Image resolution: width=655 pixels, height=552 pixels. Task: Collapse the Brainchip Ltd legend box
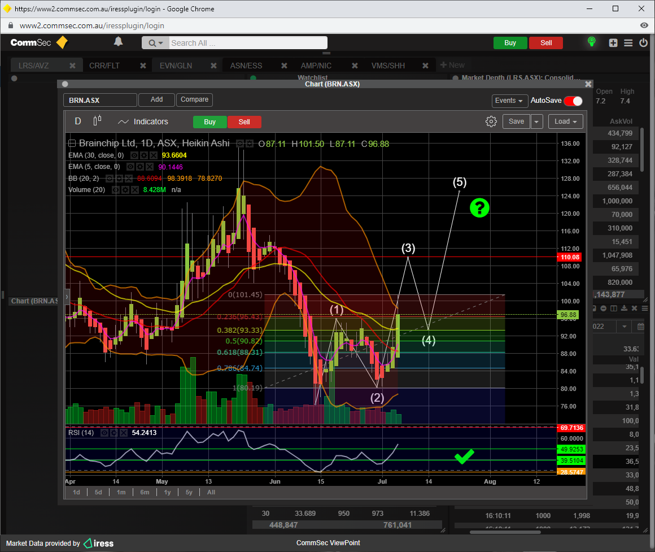72,144
